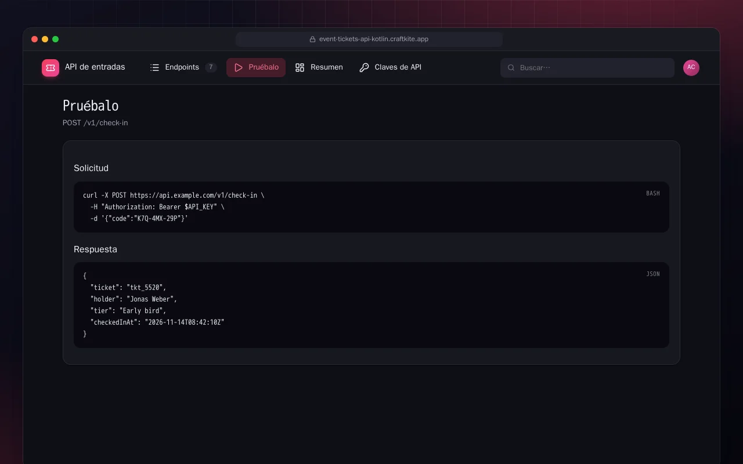Click the "checkedInAt" timestamp line

point(157,322)
